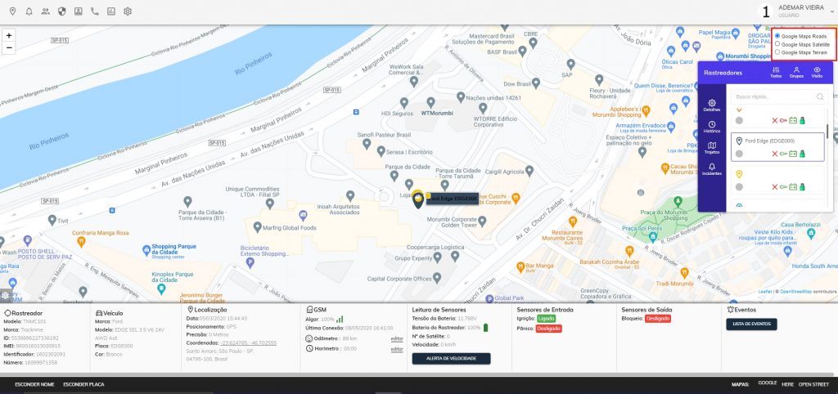
Task: Focus the Busca rápida search field
Action: (778, 96)
